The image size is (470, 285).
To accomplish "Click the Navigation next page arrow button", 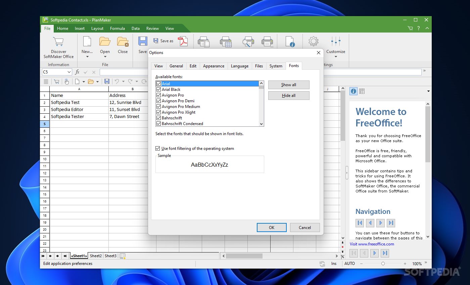I will pos(380,223).
